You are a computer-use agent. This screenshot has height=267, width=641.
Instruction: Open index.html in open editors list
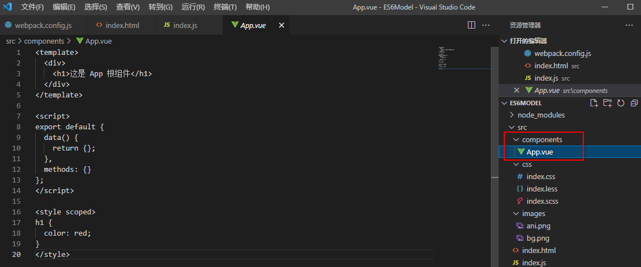(x=570, y=65)
